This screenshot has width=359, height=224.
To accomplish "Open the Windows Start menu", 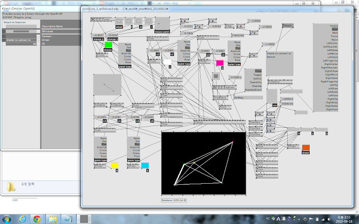I will pos(6,219).
